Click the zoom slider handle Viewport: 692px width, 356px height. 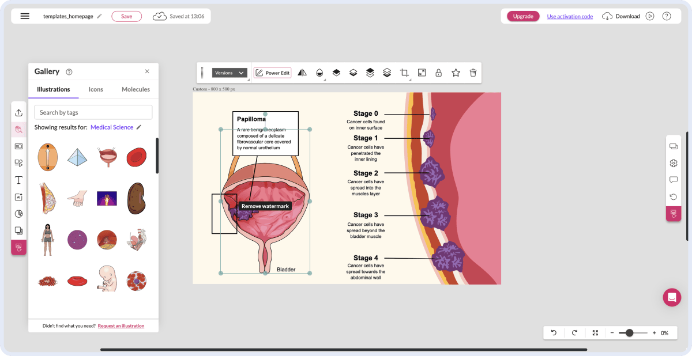pos(629,333)
